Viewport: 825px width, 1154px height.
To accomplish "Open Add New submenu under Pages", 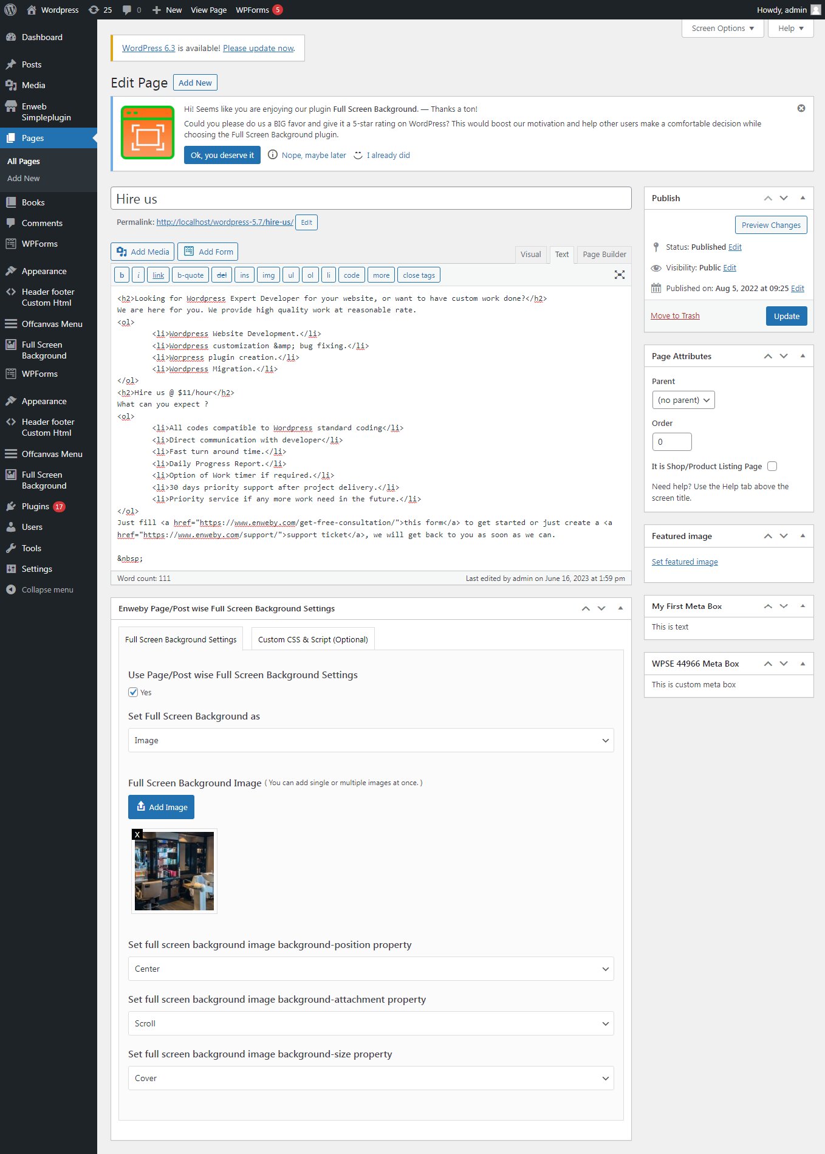I will 24,178.
